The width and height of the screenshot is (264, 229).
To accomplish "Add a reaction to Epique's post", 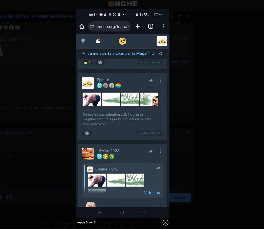I will pos(87,133).
